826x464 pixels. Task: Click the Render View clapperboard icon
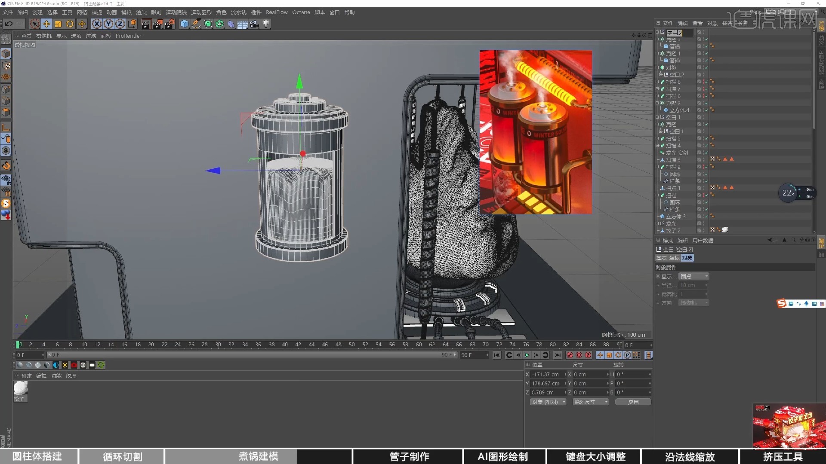coord(146,24)
